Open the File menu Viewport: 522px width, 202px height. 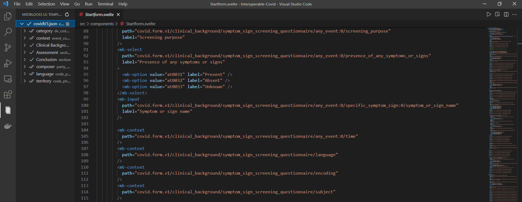point(17,4)
